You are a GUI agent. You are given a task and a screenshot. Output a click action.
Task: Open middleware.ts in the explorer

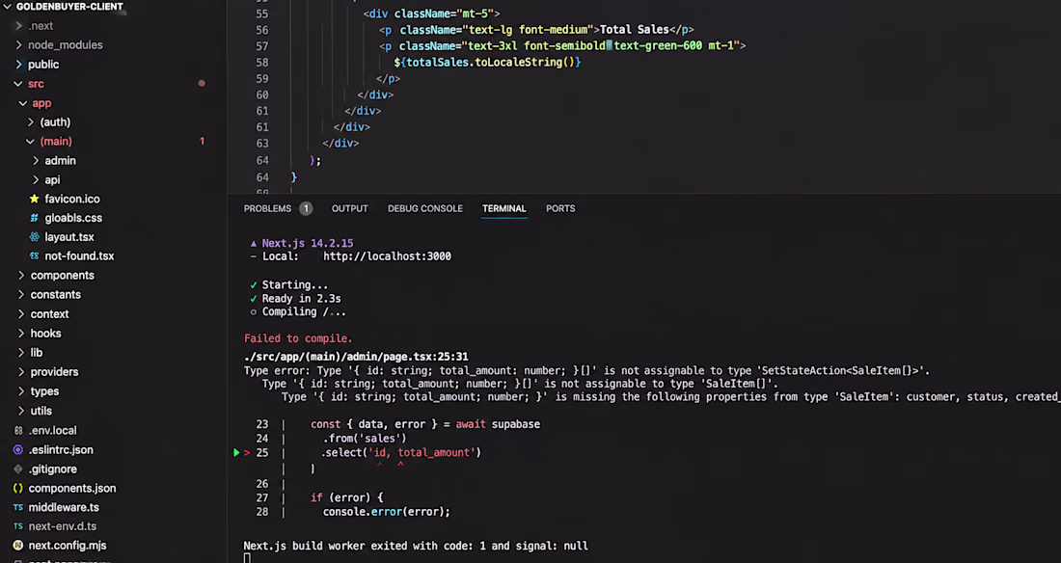64,507
